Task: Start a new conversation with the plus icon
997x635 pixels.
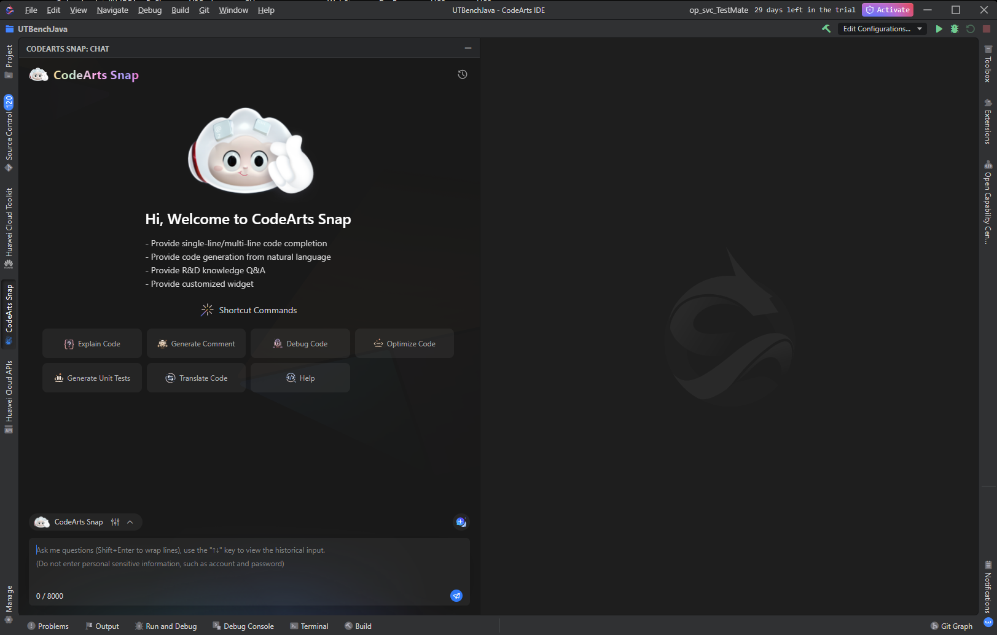Action: point(461,521)
